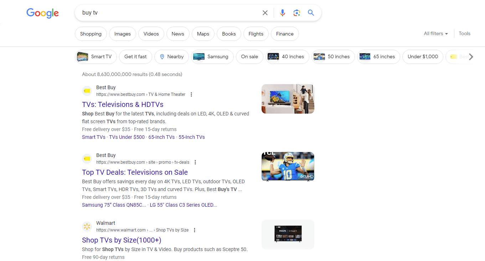Switch to the Images tab
This screenshot has width=485, height=261.
point(123,34)
